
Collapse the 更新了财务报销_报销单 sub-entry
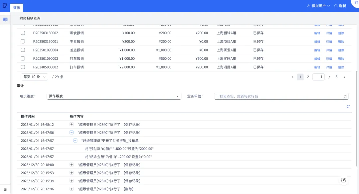[75, 141]
